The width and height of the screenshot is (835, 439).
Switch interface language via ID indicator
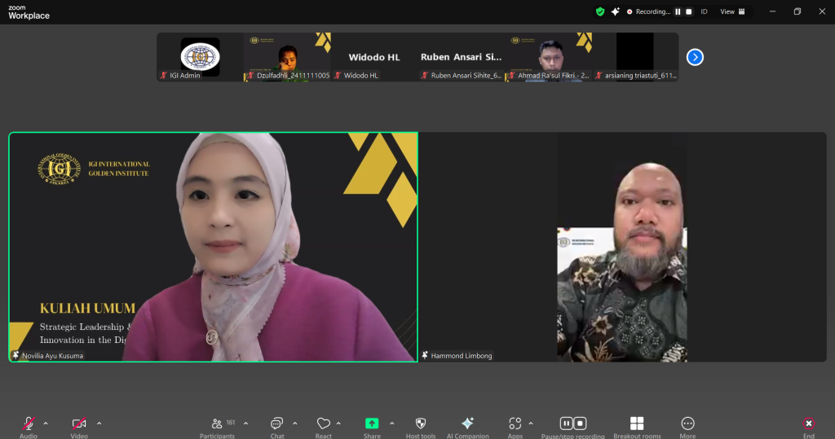704,11
